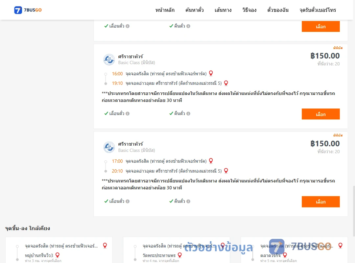
Task: Select the 17:00 trip with เลือก button
Action: [x=320, y=202]
